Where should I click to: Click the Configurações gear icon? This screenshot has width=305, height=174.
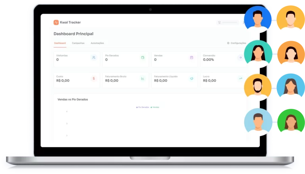pos(228,43)
